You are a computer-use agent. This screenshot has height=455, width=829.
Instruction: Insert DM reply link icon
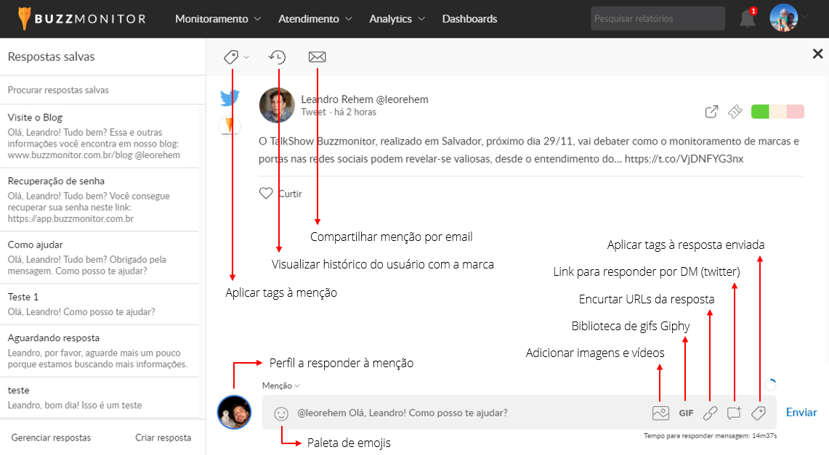(x=734, y=413)
